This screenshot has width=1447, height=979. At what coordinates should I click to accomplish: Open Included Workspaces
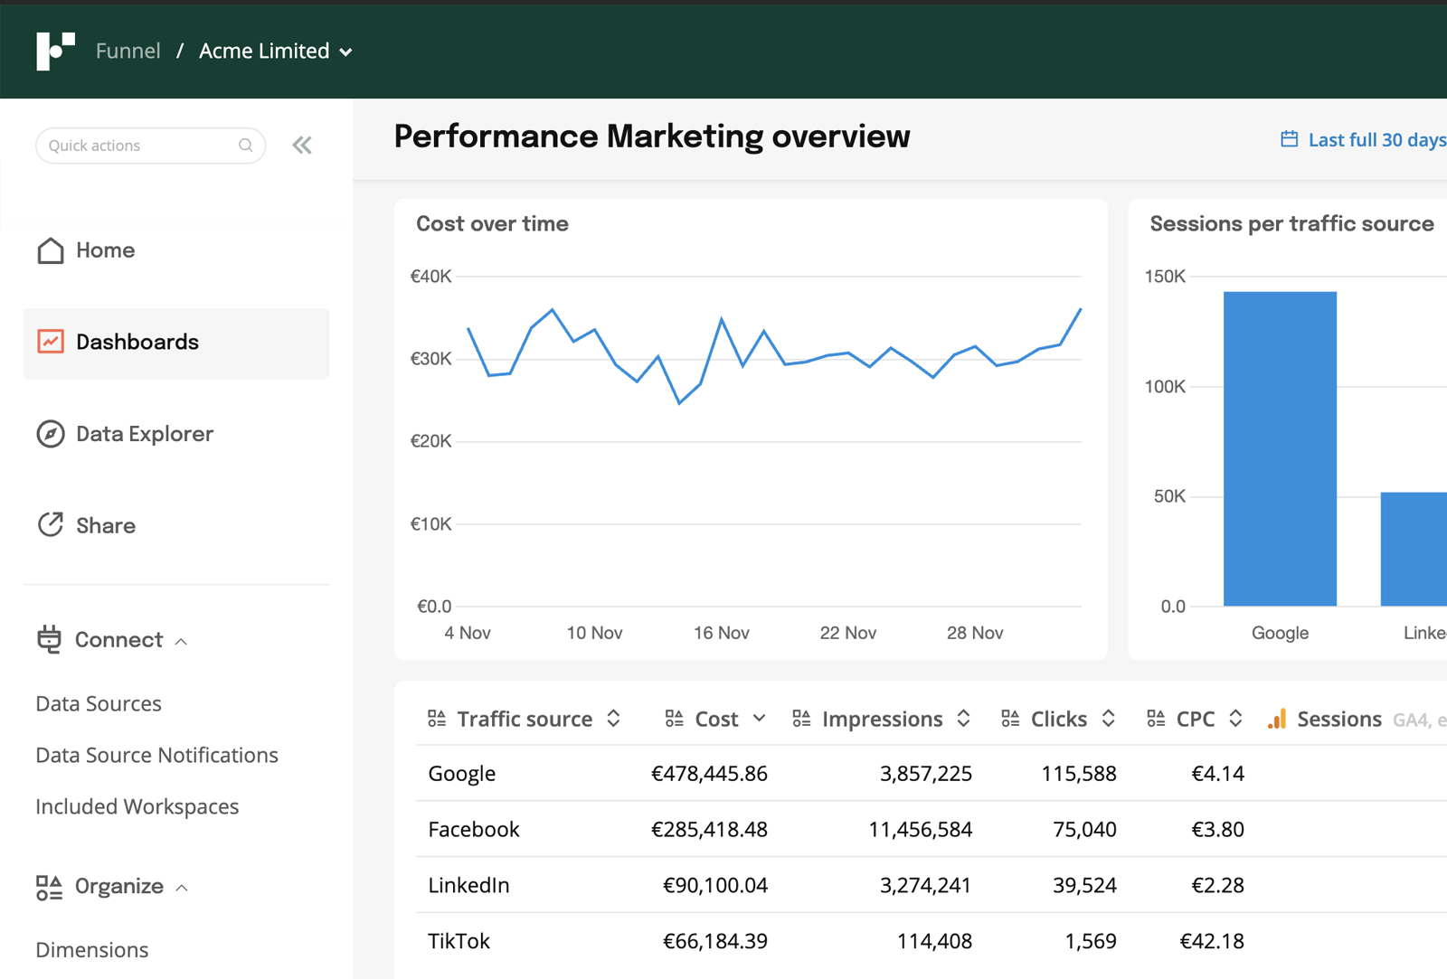click(137, 806)
